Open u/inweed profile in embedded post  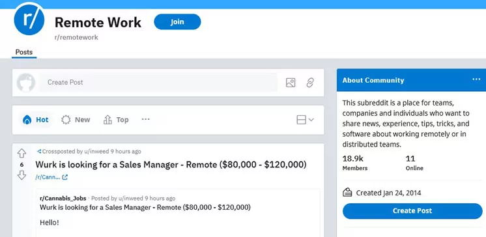[130, 199]
